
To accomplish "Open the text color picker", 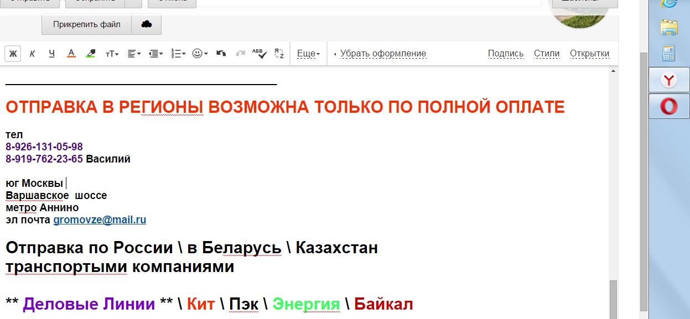I will (71, 54).
